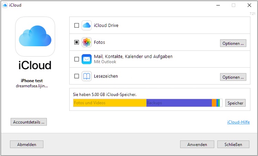The image size is (258, 156).
Task: Click the large iCloud logo
Action: coord(35,37)
